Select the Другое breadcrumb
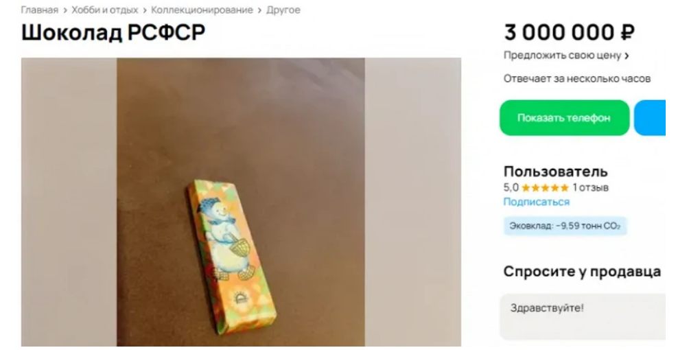Viewport: 689px width, 350px height. click(x=283, y=10)
